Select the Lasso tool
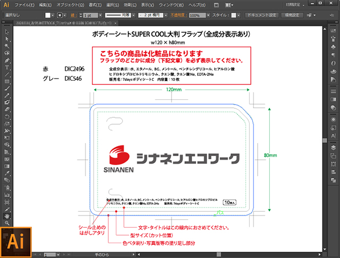The image size is (340, 258). (7, 53)
